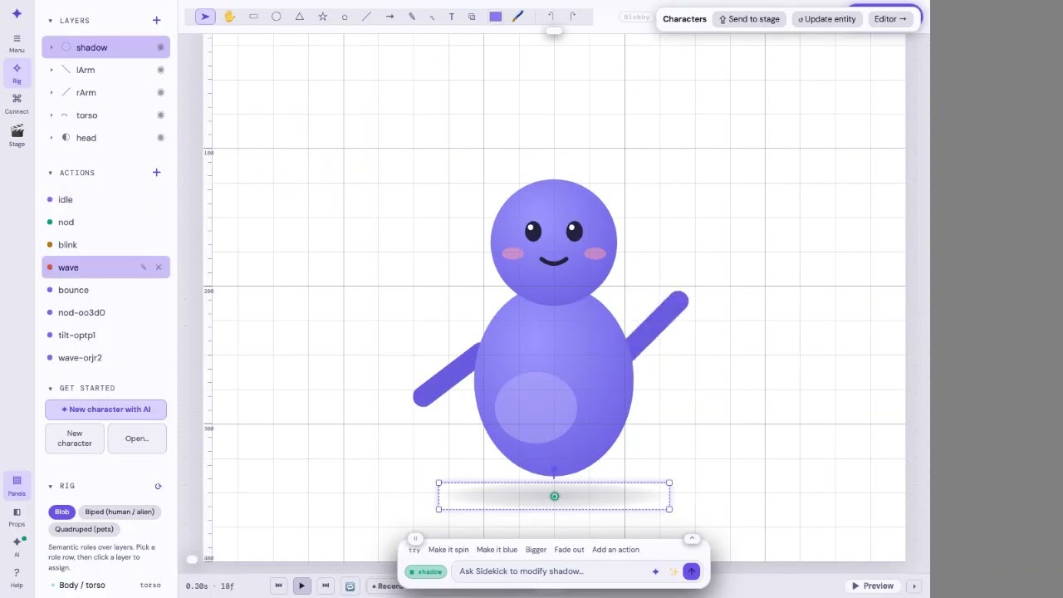Collapse the GET STARTED section
The width and height of the screenshot is (1063, 598).
[x=51, y=388]
